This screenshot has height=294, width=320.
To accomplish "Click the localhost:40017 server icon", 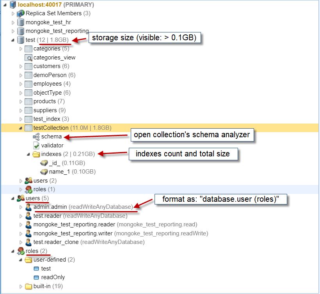I will click(13, 5).
